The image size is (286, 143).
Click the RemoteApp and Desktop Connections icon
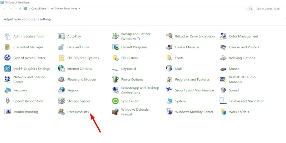coord(115,90)
